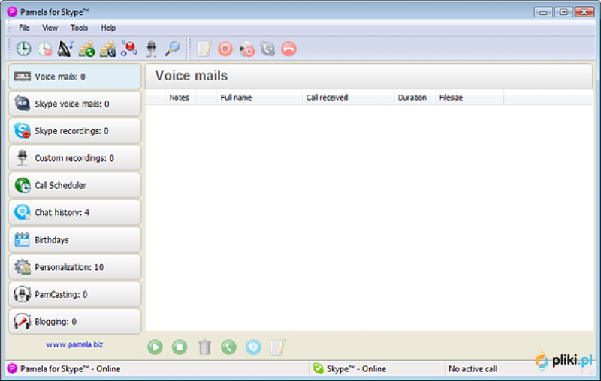Open Skype voice mails: 0 section
The image size is (601, 381).
click(x=74, y=103)
